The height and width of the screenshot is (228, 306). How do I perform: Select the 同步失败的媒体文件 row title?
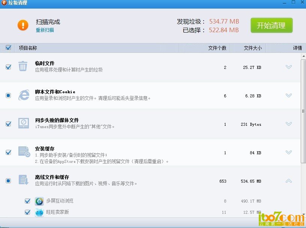tap(57, 120)
